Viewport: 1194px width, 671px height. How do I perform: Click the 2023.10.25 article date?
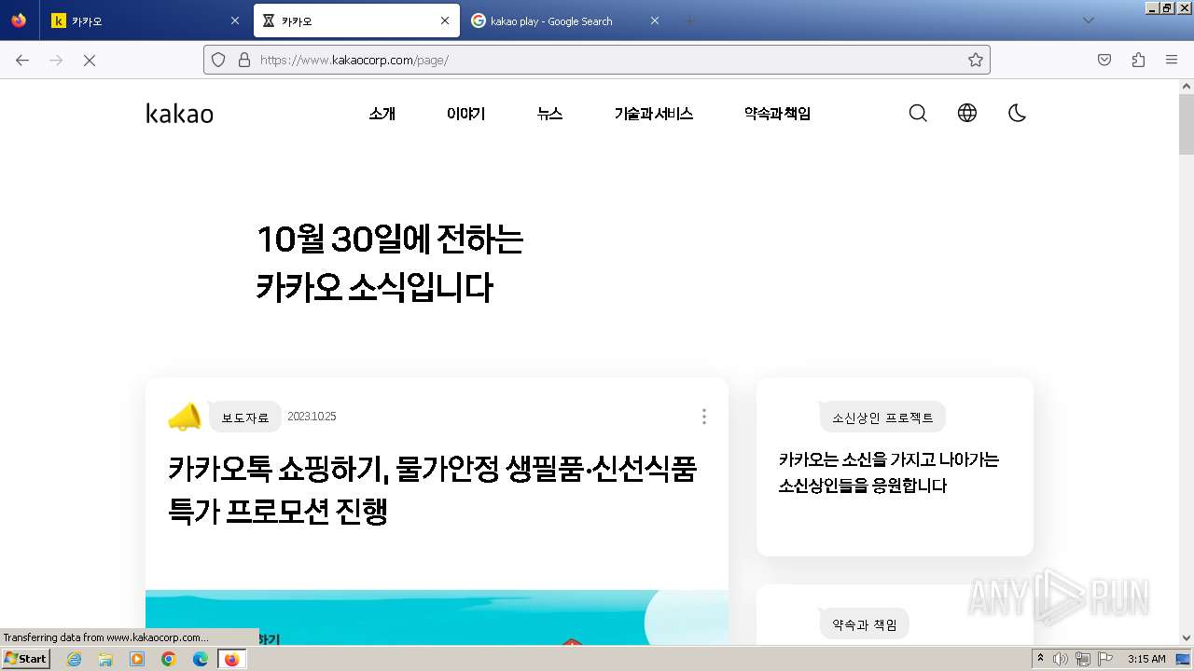click(312, 417)
